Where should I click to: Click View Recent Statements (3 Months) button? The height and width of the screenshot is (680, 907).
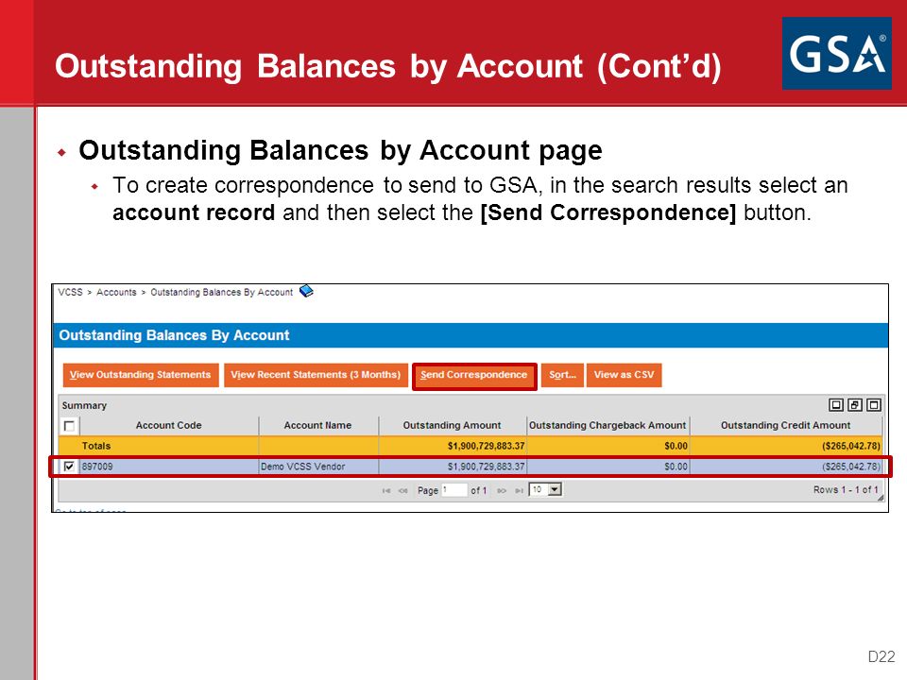[316, 375]
